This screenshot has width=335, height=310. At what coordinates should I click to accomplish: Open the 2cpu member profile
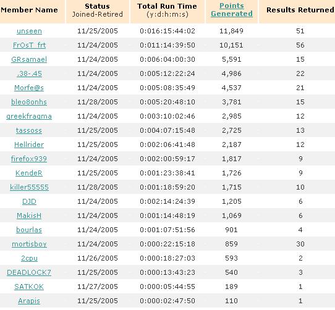pos(29,258)
